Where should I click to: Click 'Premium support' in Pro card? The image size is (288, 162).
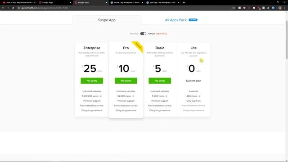(x=126, y=101)
